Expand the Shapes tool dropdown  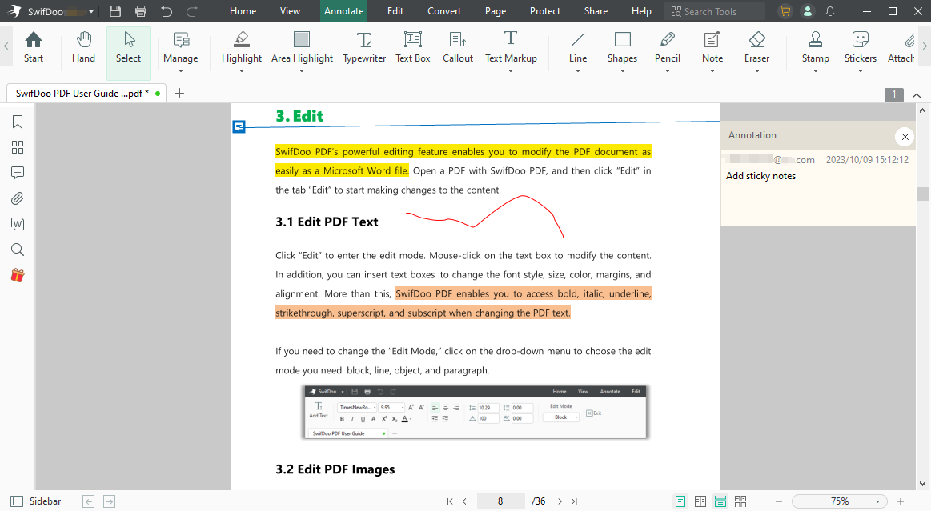coord(622,71)
